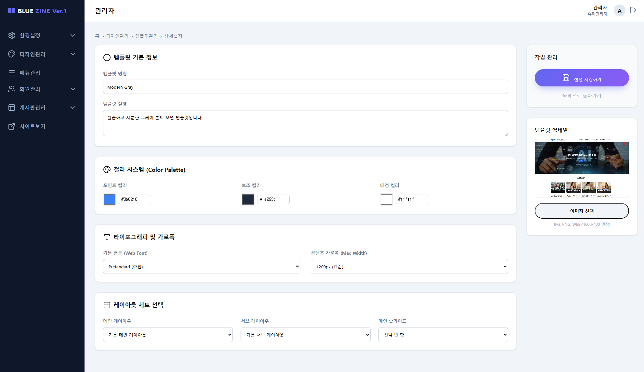Viewport: 644px width, 372px height.
Task: Click the admin avatar circle A
Action: tap(619, 11)
